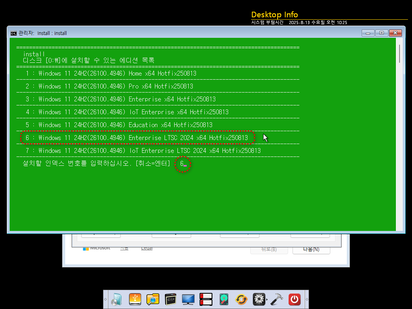Viewport: 412px width, 309px height.
Task: Click the orange sync arrows icon
Action: [x=241, y=299]
